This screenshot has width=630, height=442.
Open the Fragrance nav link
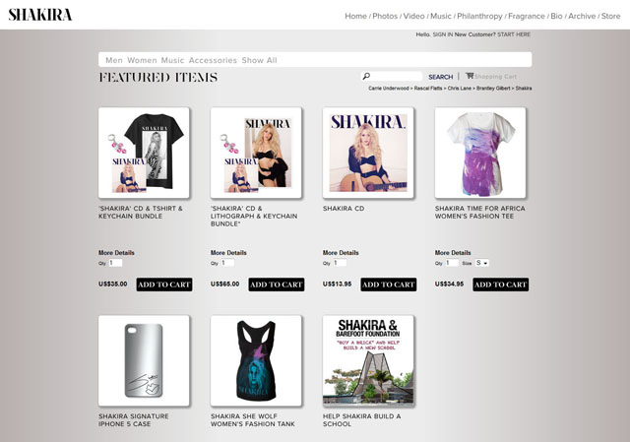pos(527,16)
